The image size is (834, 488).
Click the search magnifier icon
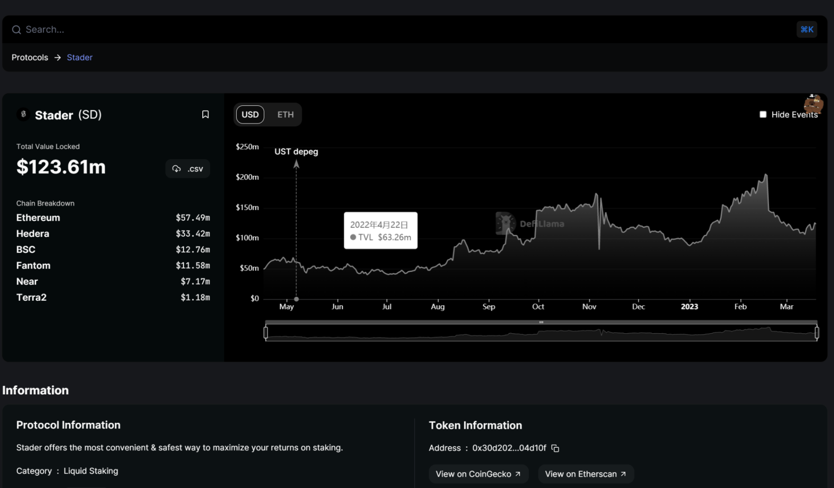[x=16, y=30]
